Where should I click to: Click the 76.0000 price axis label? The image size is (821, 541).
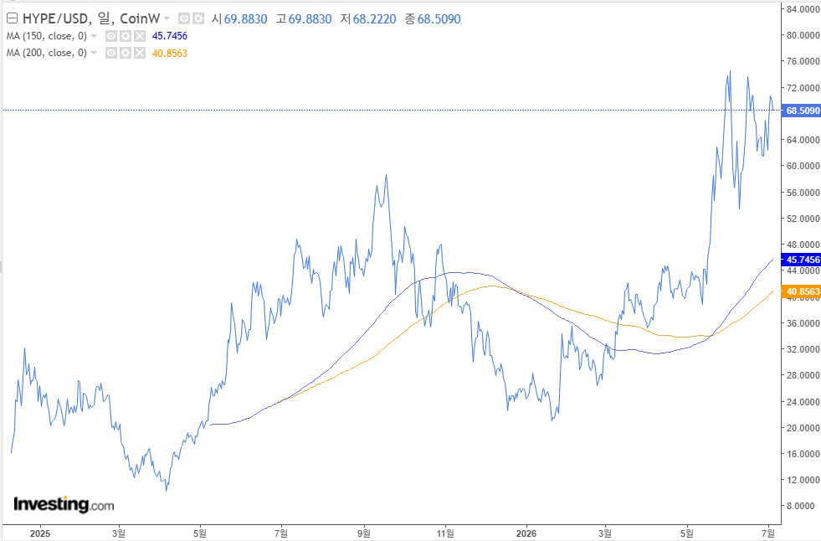click(x=803, y=61)
